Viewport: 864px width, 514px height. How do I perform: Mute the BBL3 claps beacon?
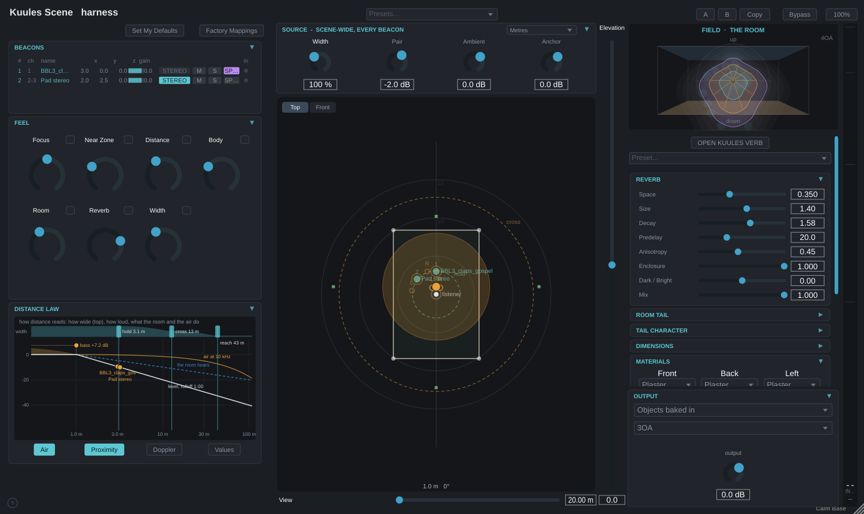click(x=199, y=70)
